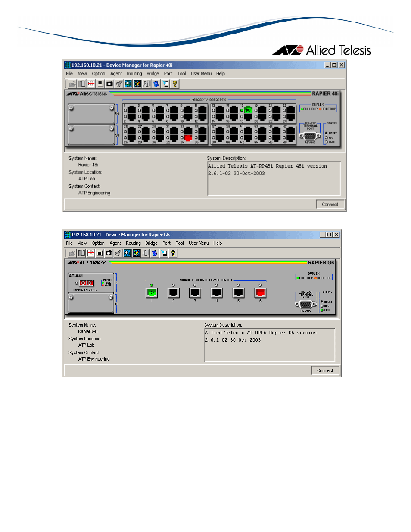411x532 pixels.
Task: Click the wrench tool icon in Rapier 48i toolbar
Action: point(119,84)
